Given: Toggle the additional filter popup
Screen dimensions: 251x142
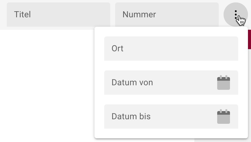Looking at the screenshot, I should tap(235, 15).
